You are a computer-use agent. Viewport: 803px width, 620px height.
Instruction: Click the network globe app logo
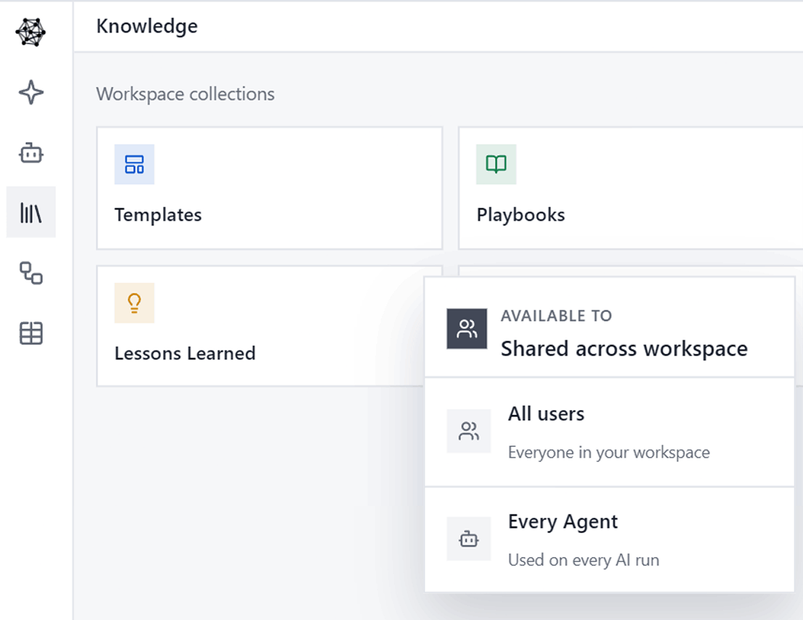30,33
